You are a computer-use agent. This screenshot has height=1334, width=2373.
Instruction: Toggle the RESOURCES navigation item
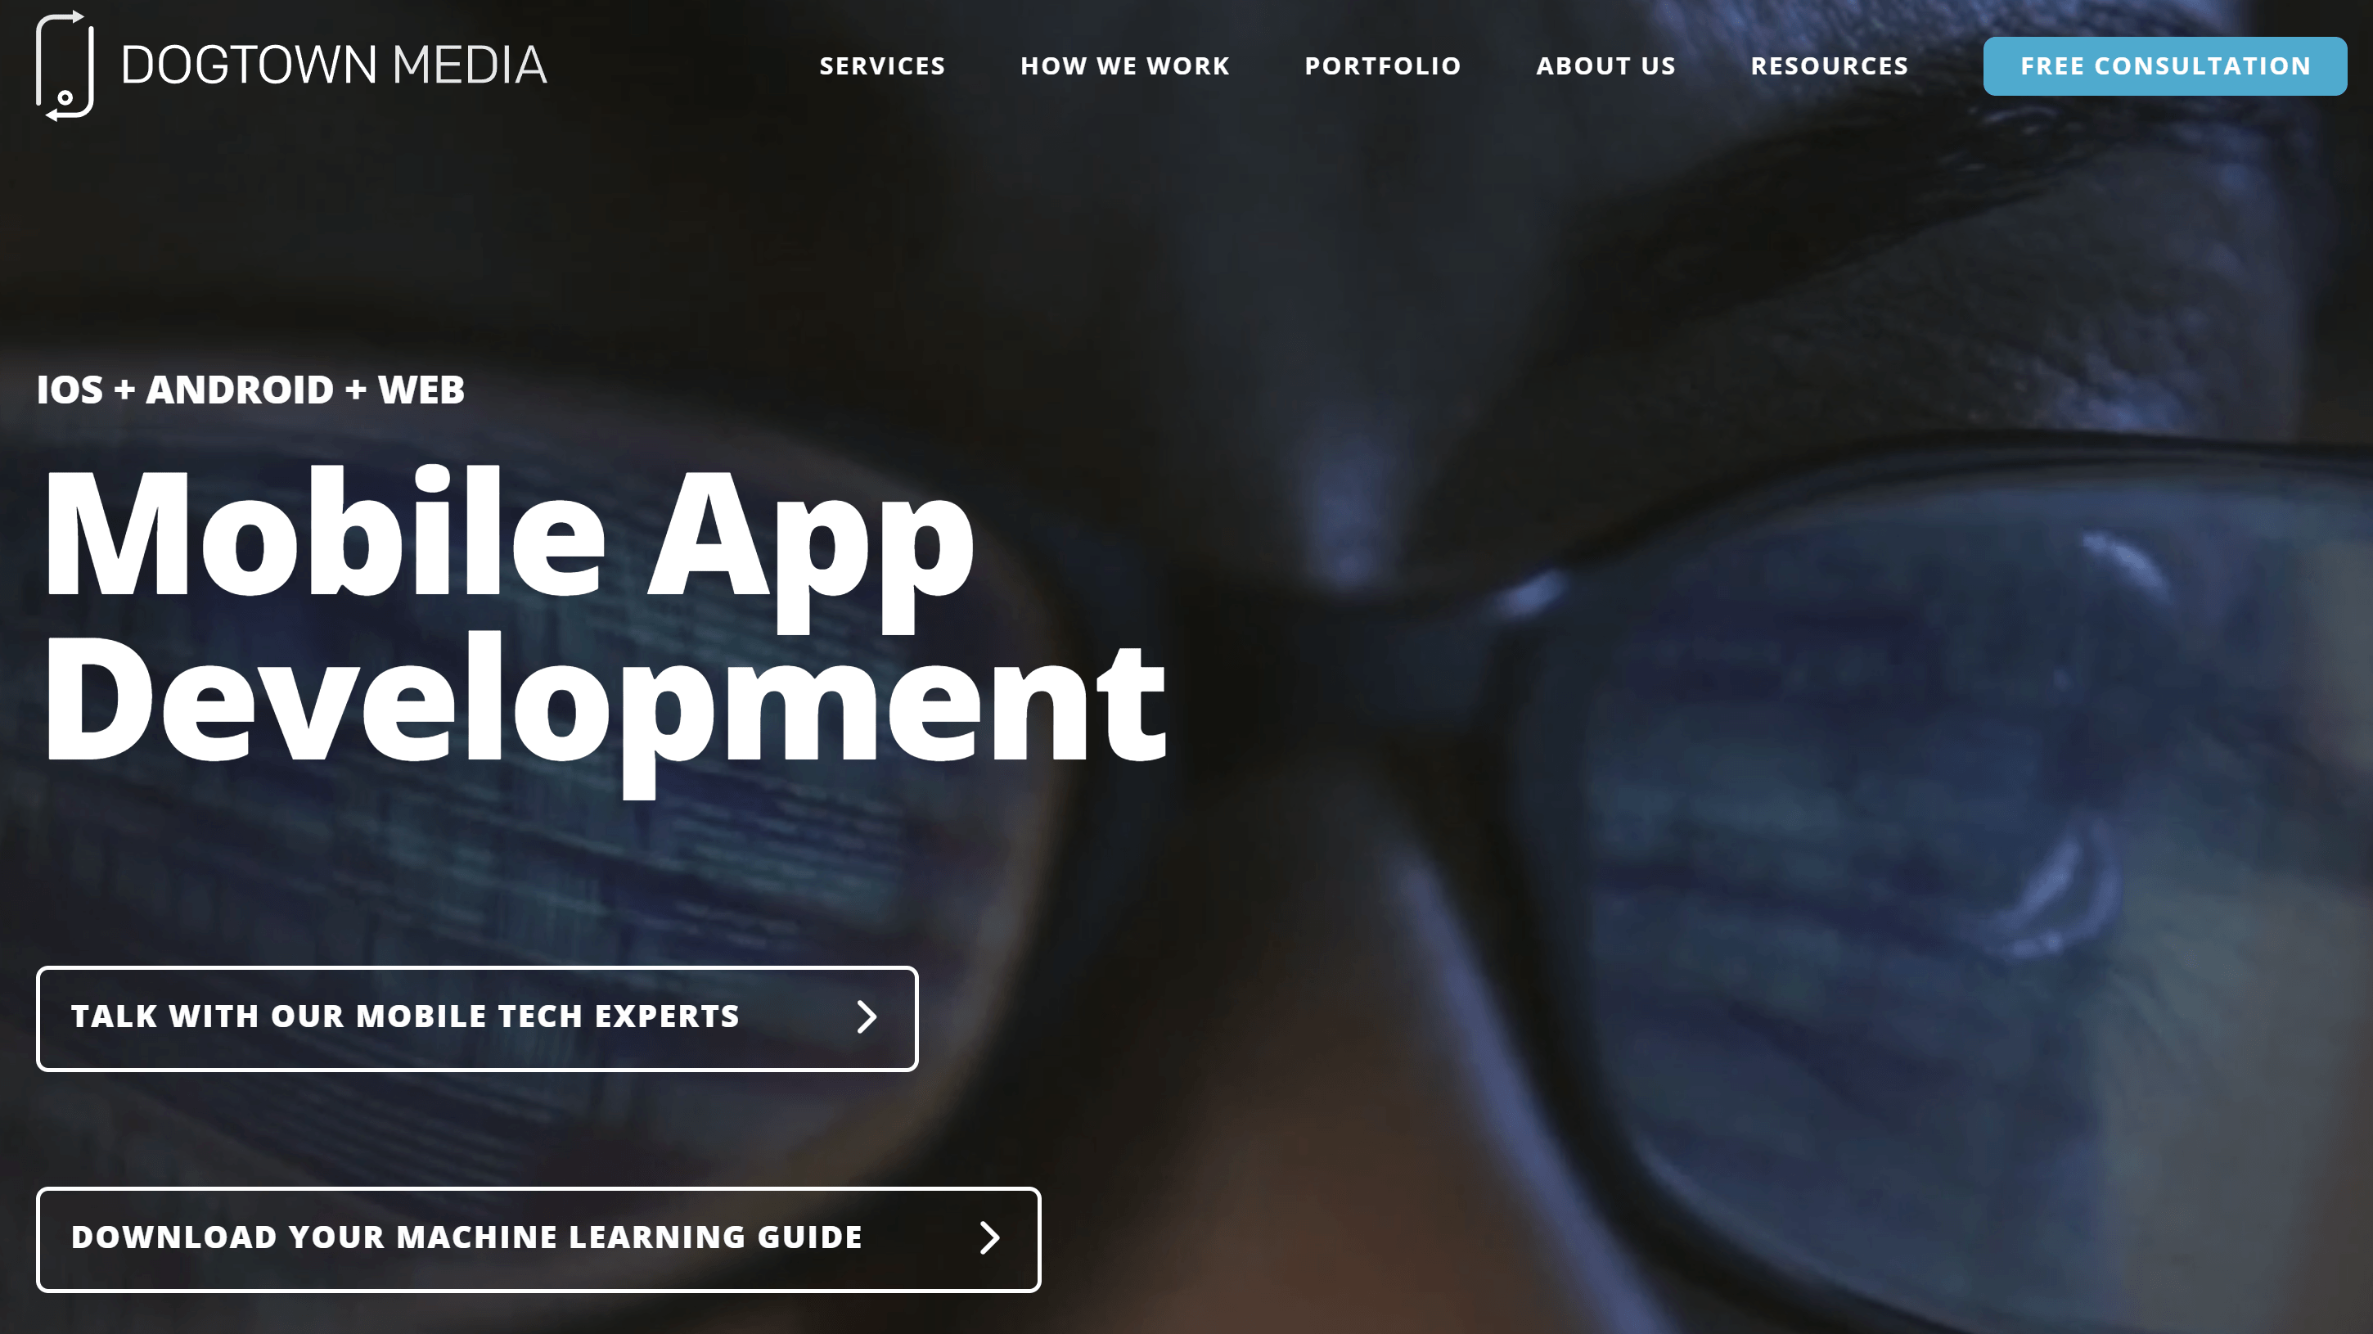(1830, 65)
